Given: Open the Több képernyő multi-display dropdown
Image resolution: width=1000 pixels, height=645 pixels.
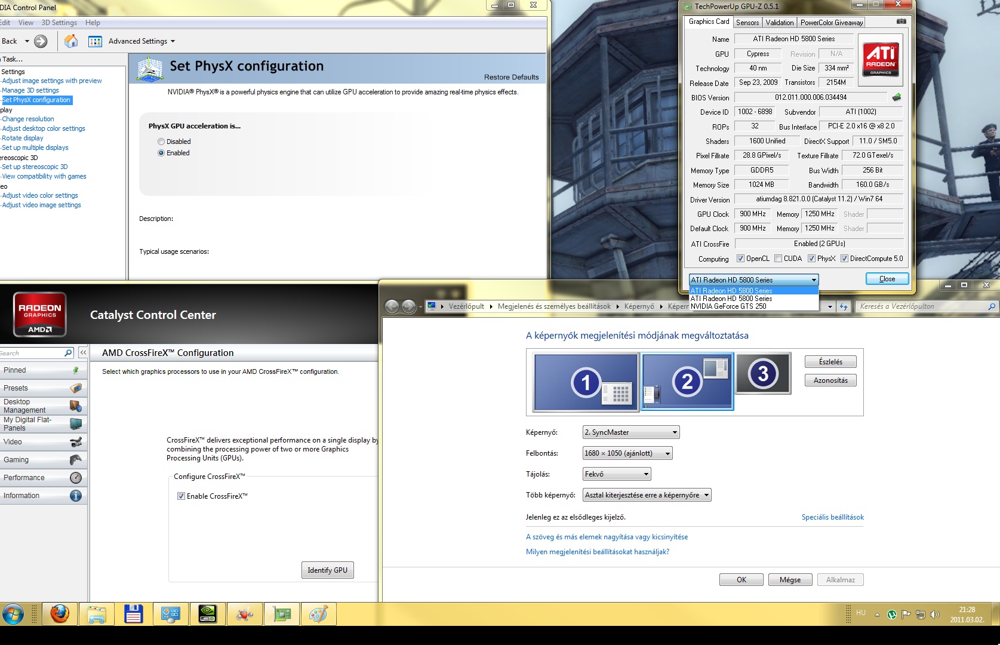Looking at the screenshot, I should pyautogui.click(x=647, y=495).
